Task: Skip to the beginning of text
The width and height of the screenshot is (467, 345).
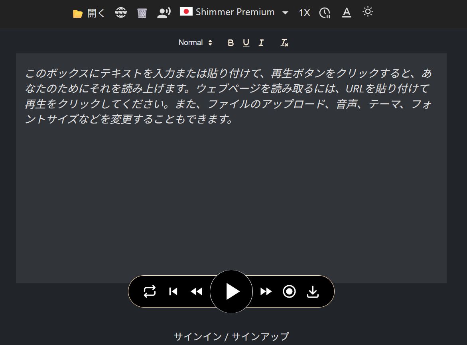Action: (173, 292)
